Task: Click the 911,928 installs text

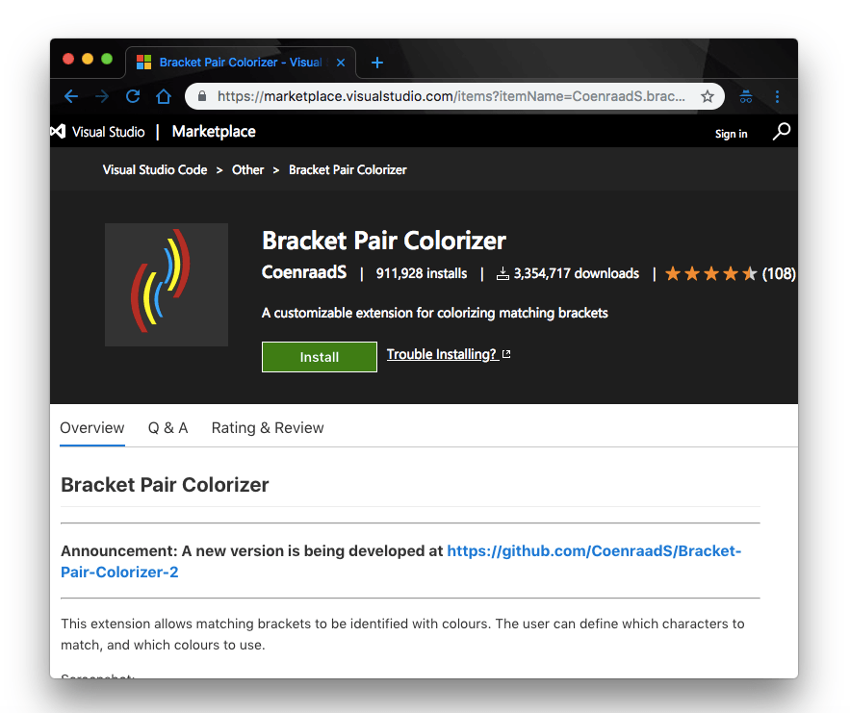Action: point(422,273)
